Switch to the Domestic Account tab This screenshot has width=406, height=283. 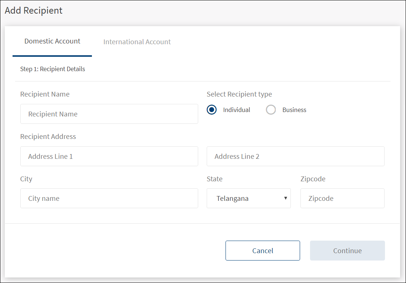coord(52,41)
